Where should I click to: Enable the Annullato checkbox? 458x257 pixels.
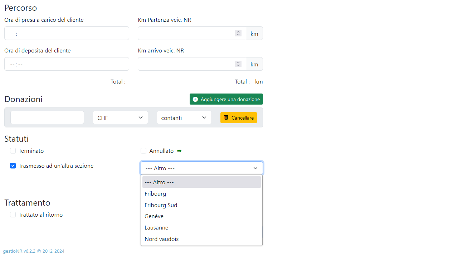pos(143,151)
